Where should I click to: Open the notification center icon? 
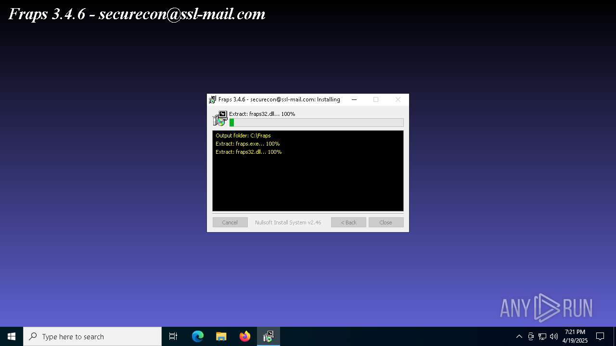click(x=600, y=336)
